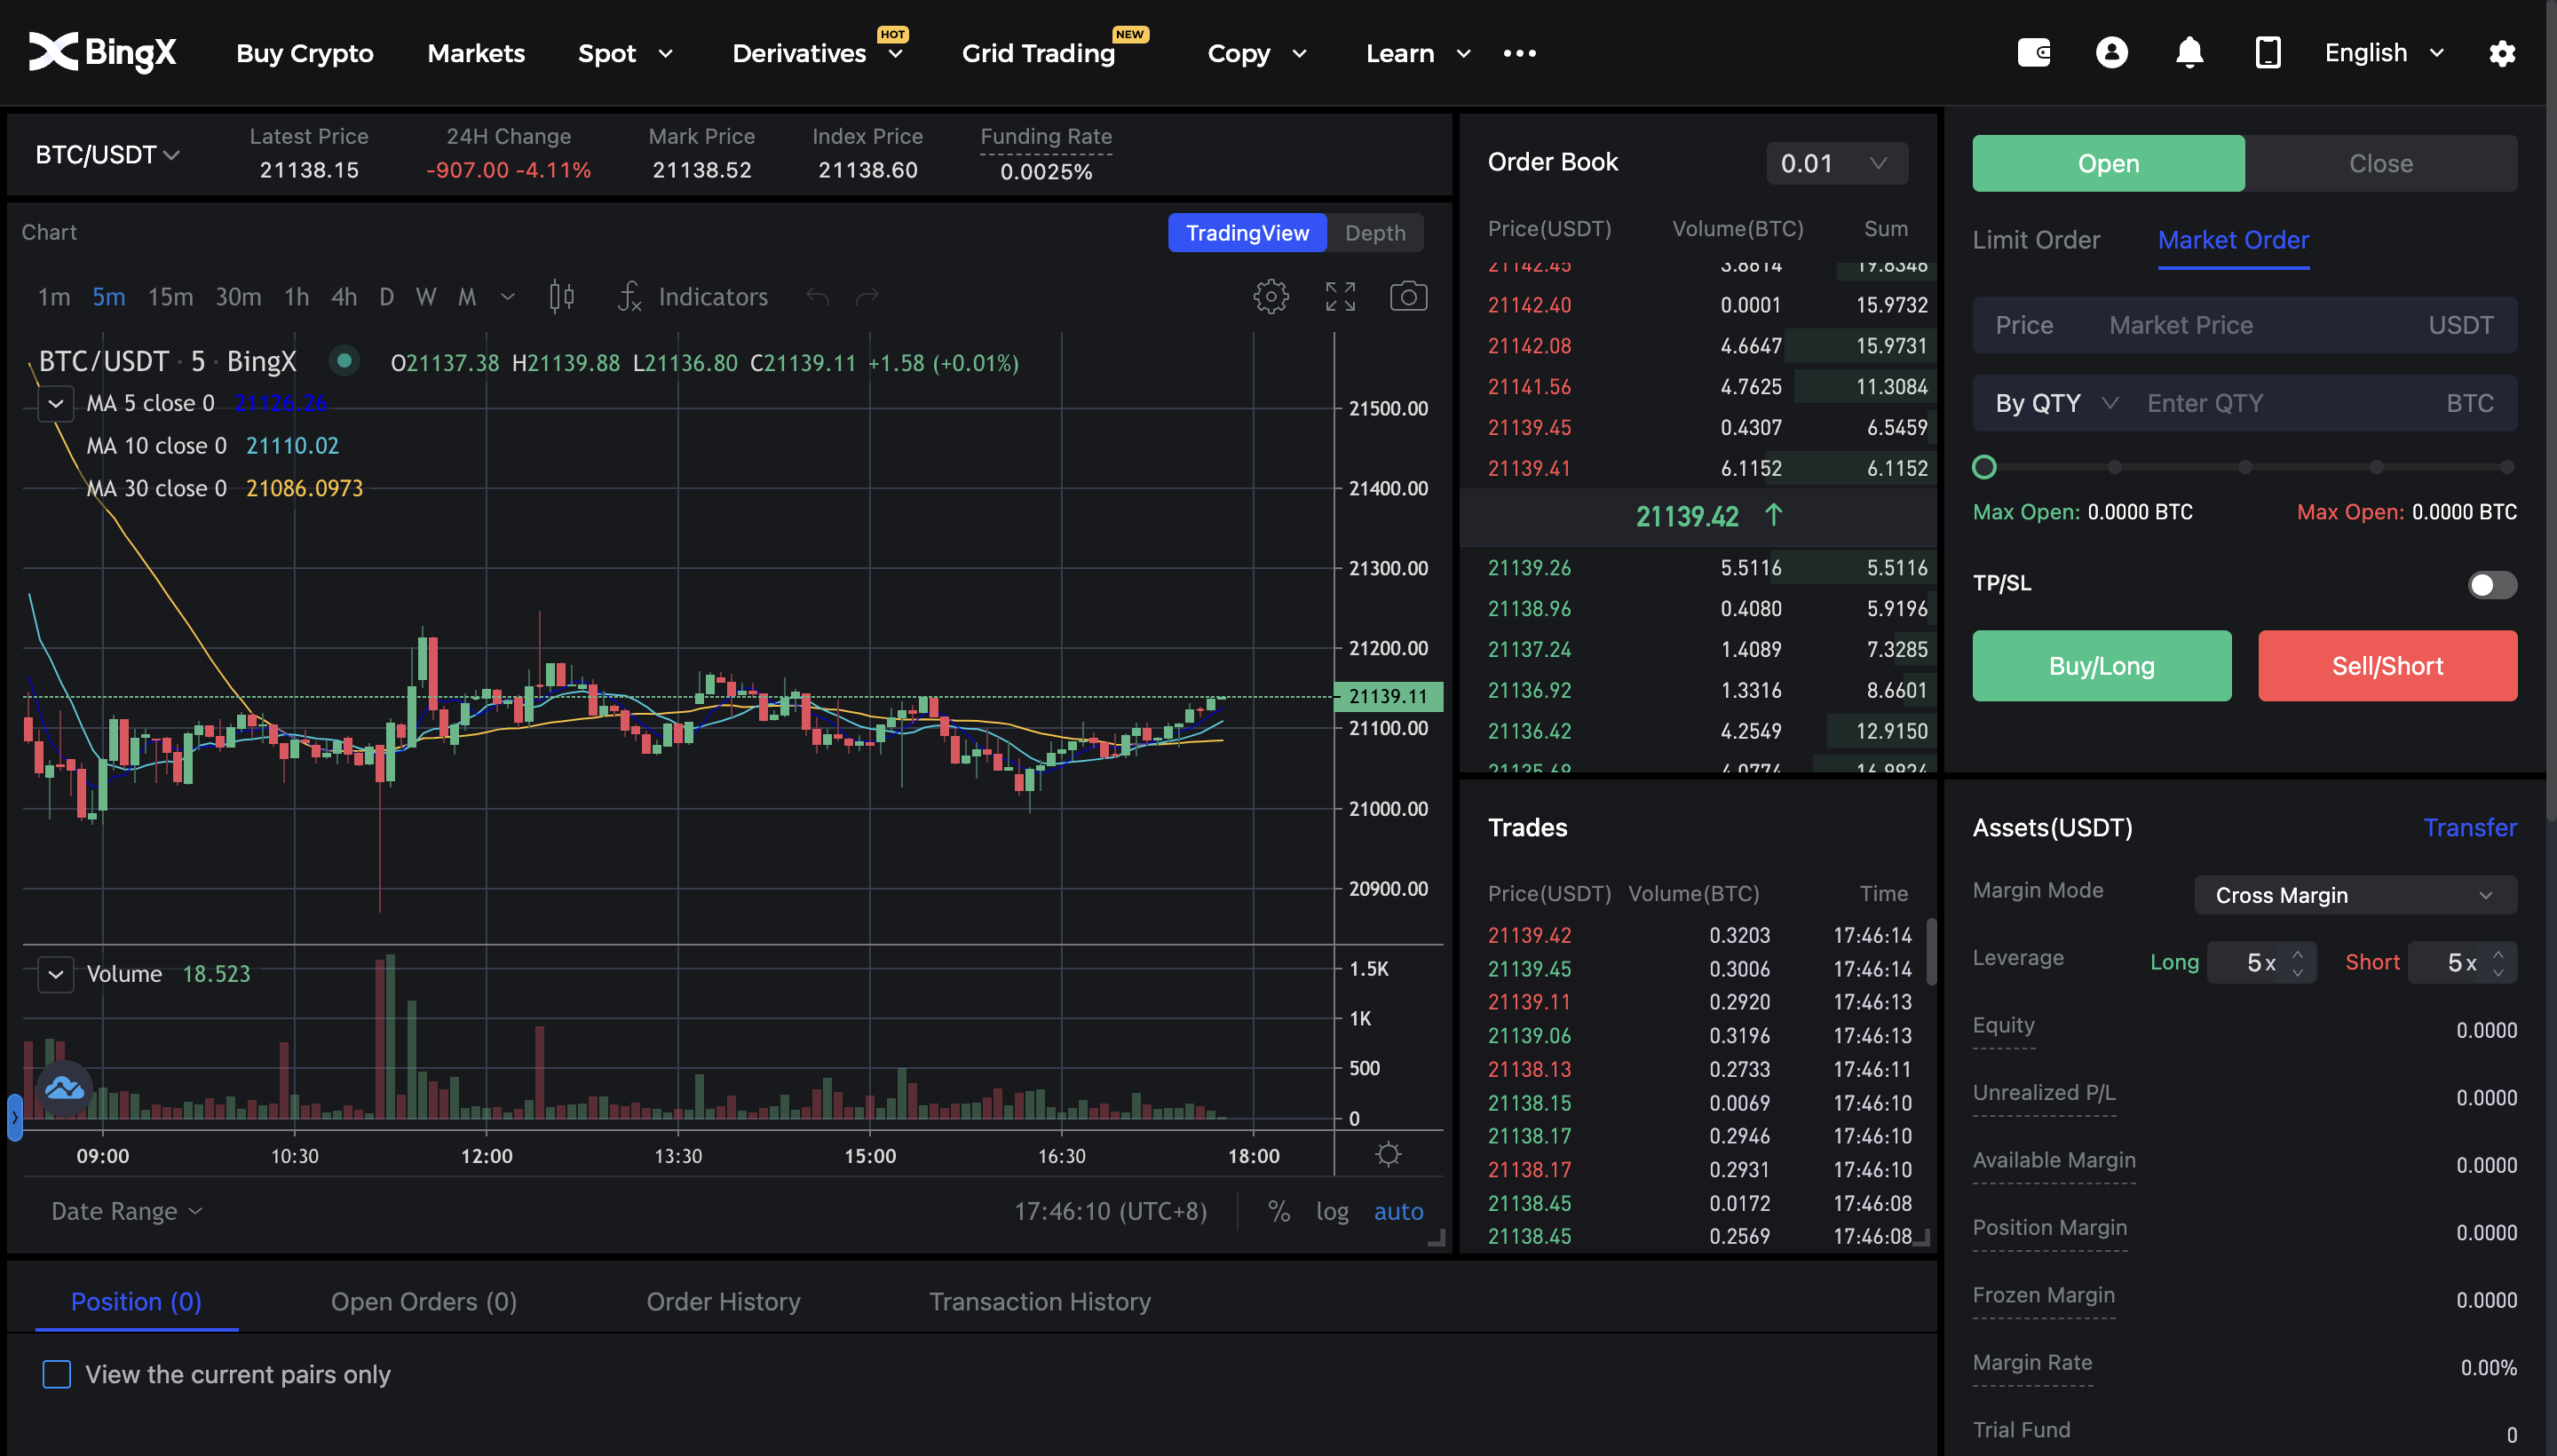Switch to the Limit Order tab

[x=2035, y=240]
